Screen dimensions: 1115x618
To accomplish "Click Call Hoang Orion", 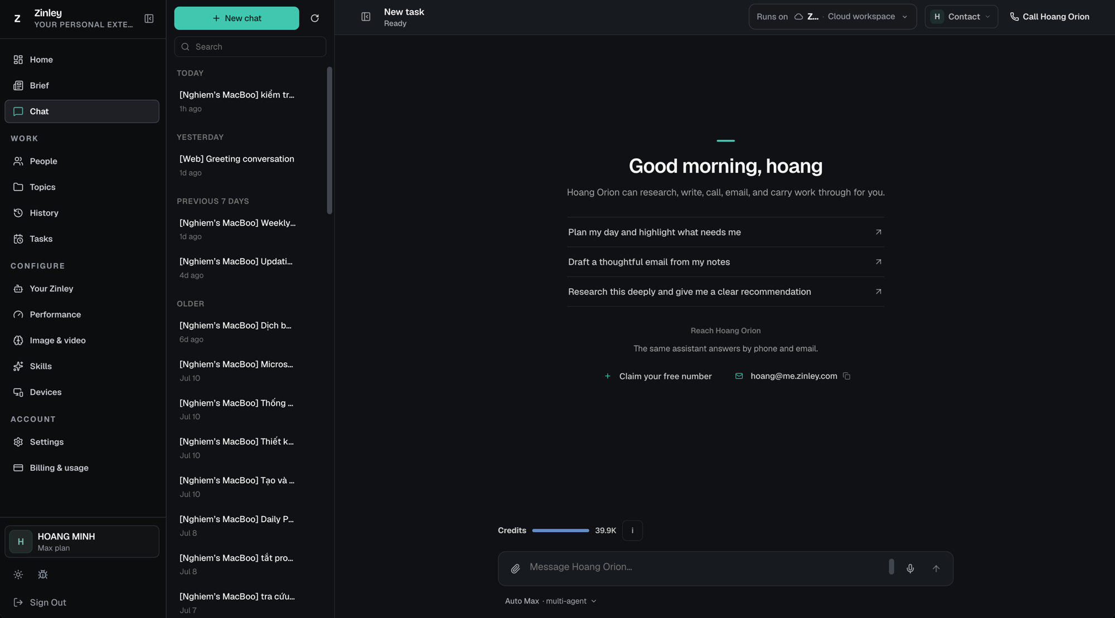I will 1050,17.
